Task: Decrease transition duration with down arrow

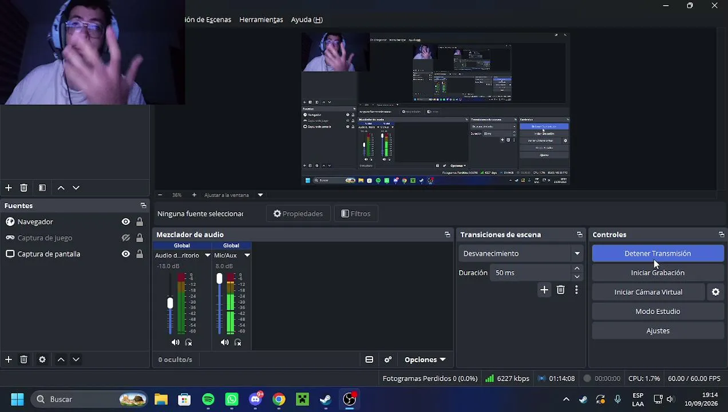Action: [x=577, y=277]
